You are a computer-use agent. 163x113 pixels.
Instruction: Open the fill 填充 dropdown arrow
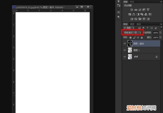pos(160,37)
